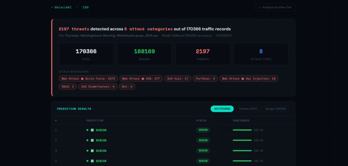Click row number 3 in the table
348x166 pixels.
56,151
